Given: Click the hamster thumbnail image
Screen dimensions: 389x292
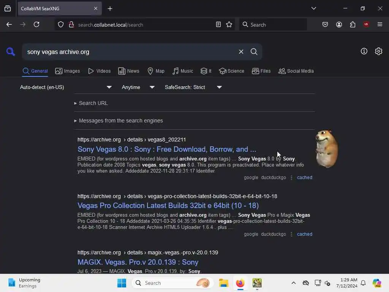Looking at the screenshot, I should coord(326,149).
